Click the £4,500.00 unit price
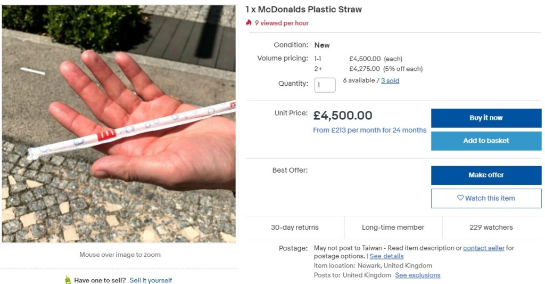This screenshot has width=545, height=284. click(x=343, y=115)
